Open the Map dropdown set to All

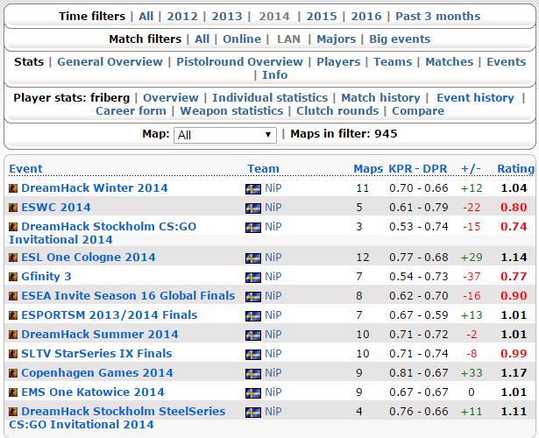(x=225, y=135)
